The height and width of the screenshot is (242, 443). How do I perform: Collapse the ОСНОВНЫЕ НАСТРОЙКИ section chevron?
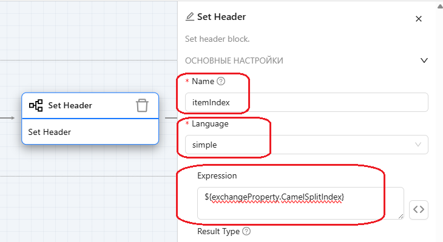tap(424, 60)
